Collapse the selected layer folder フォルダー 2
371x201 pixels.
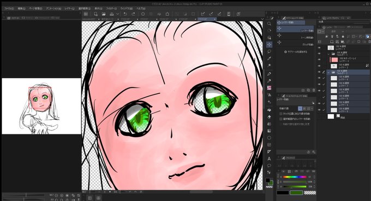coord(328,72)
